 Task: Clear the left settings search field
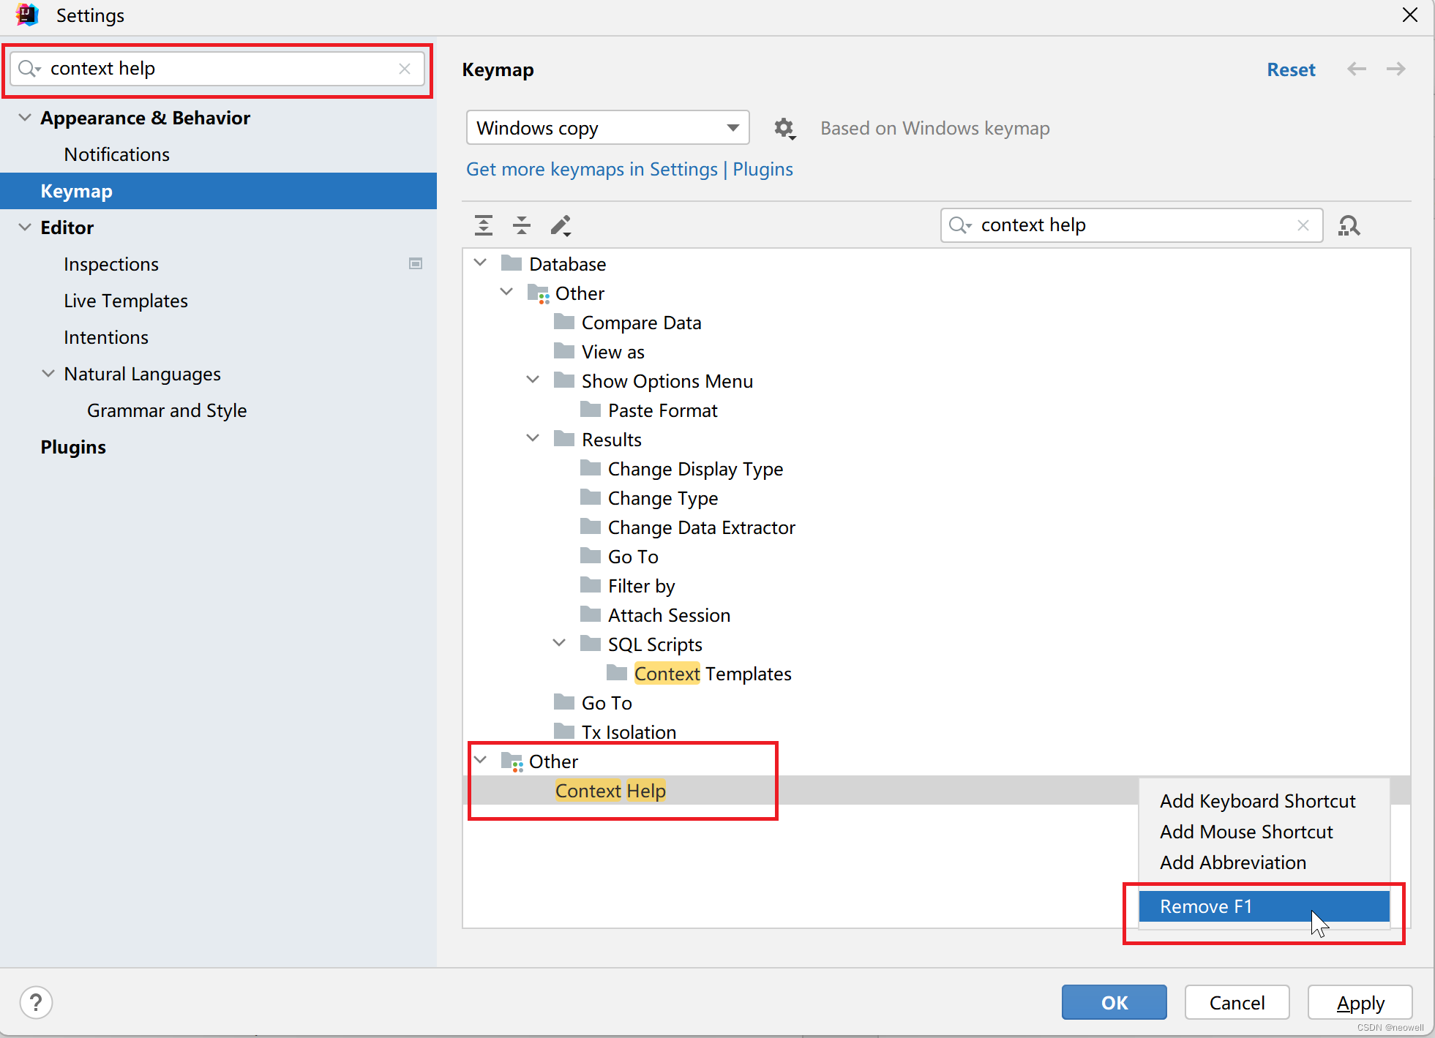coord(405,69)
